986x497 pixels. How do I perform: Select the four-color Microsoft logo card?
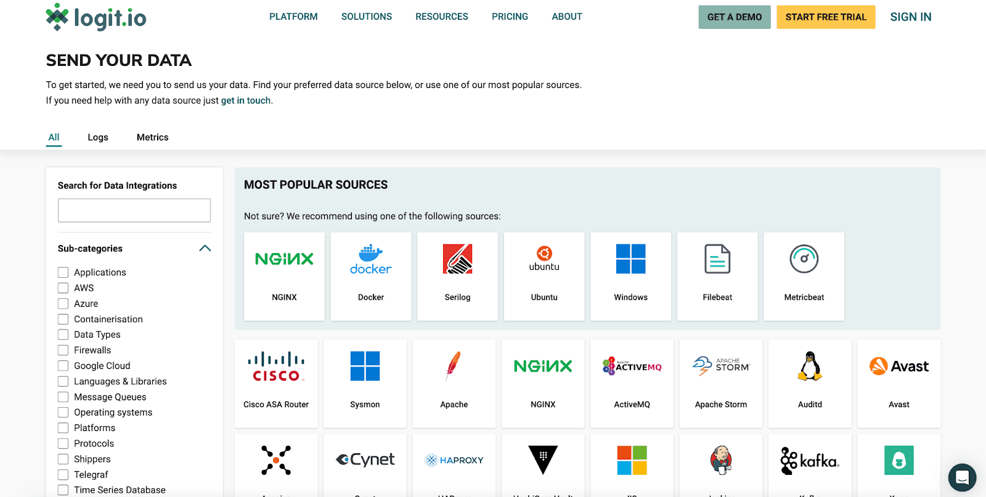pos(632,465)
